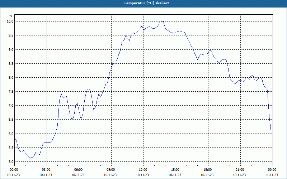287x179 pixels.
Task: Select the '11.11.23' date label
Action: click(x=272, y=175)
